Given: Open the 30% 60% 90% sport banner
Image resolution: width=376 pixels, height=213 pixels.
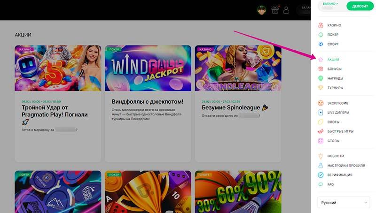Looking at the screenshot, I should click(x=238, y=192).
